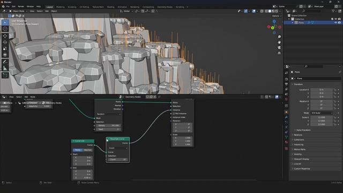This screenshot has width=343, height=193.
Task: Open the Edit menu
Action: [14, 6]
